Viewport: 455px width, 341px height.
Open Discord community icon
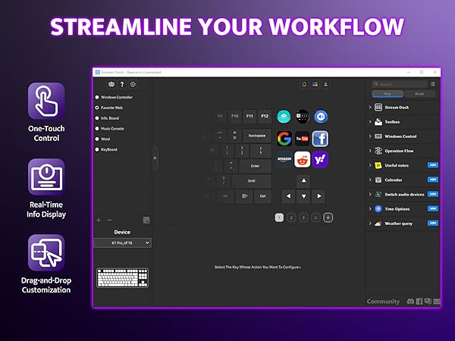coord(410,302)
